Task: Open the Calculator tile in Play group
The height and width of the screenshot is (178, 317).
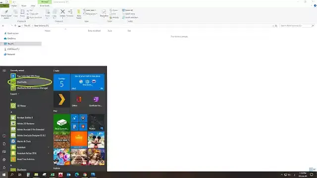Action: coord(75,127)
